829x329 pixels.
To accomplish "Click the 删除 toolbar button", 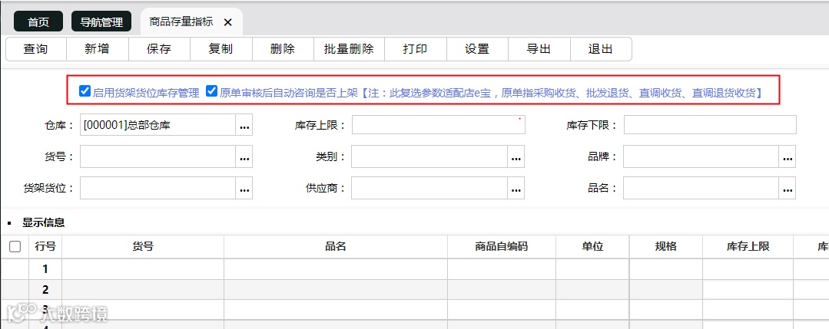I will (282, 49).
